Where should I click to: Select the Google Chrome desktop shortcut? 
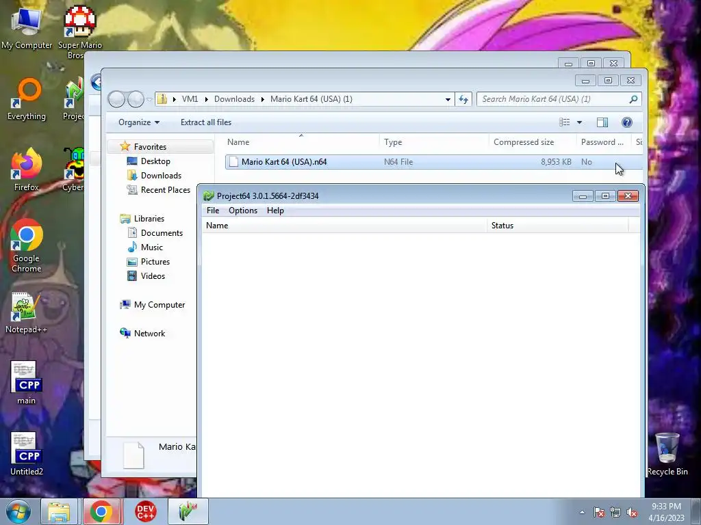[x=27, y=245]
